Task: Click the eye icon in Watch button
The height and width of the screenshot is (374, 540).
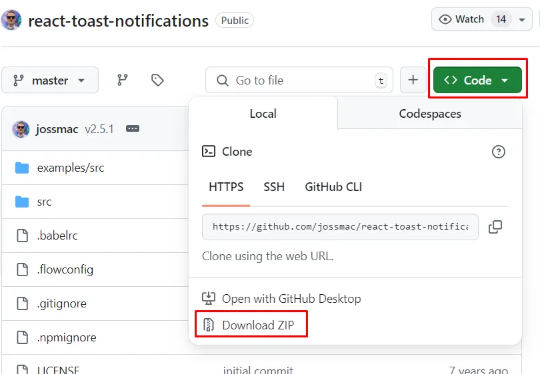Action: click(445, 19)
